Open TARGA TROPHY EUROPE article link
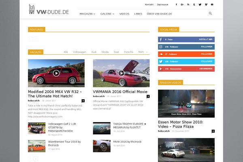243x162 pixels. (130, 126)
